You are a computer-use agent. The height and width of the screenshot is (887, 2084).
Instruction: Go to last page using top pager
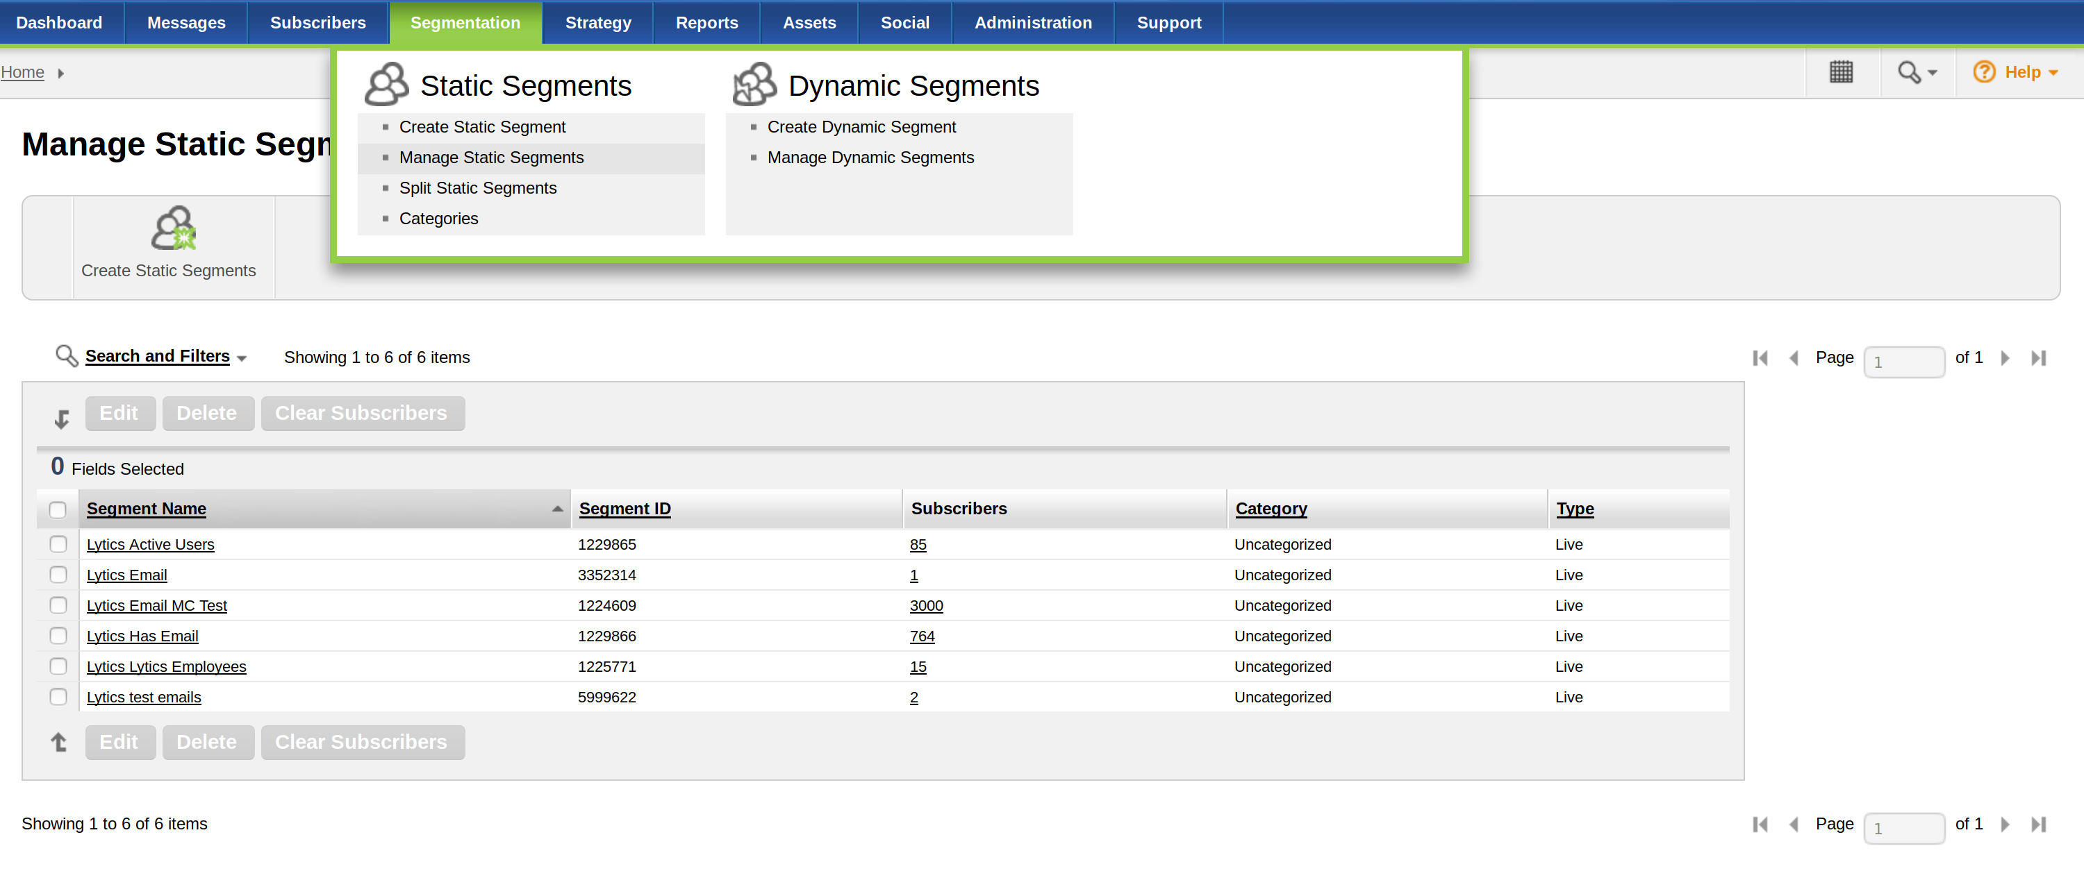pos(2039,357)
